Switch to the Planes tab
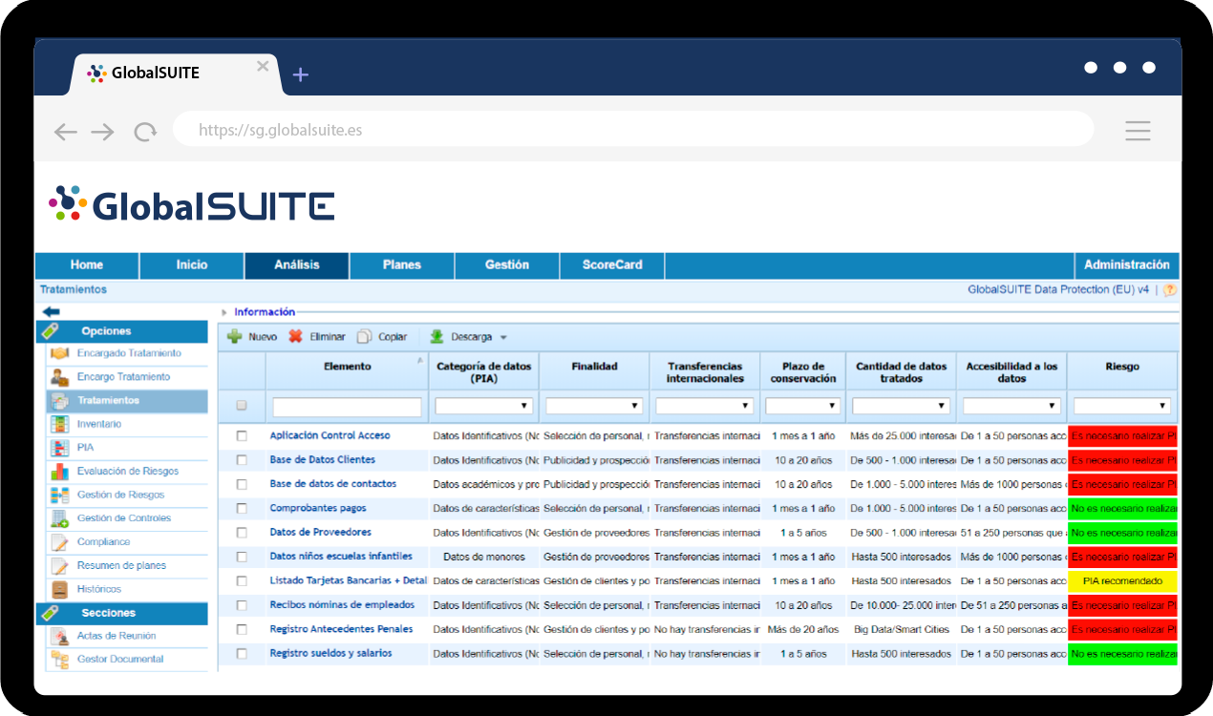 (401, 265)
